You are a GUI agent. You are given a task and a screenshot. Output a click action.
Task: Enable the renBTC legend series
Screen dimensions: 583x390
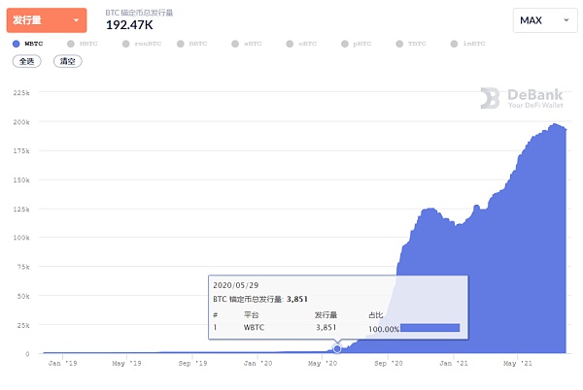click(146, 44)
